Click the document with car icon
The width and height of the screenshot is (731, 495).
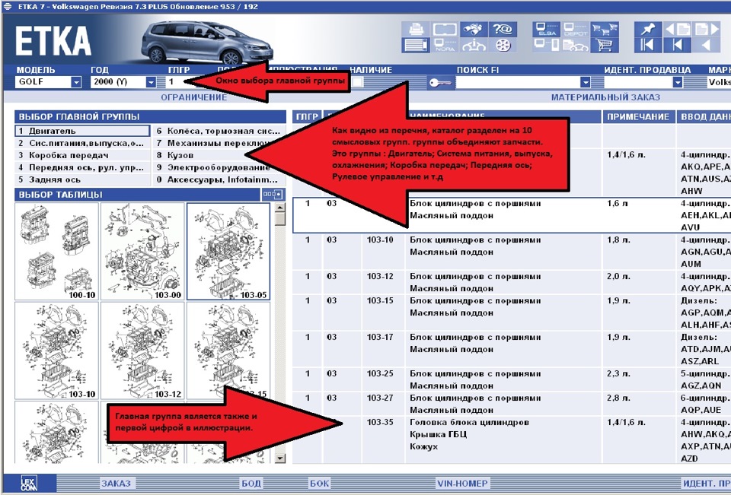point(576,45)
